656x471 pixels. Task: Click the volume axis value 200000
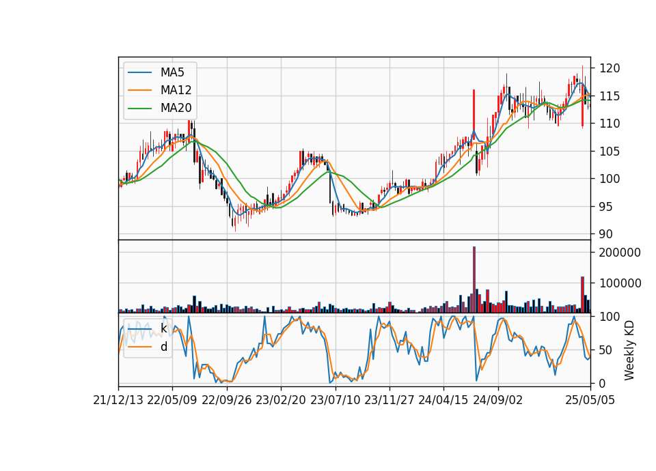(620, 253)
